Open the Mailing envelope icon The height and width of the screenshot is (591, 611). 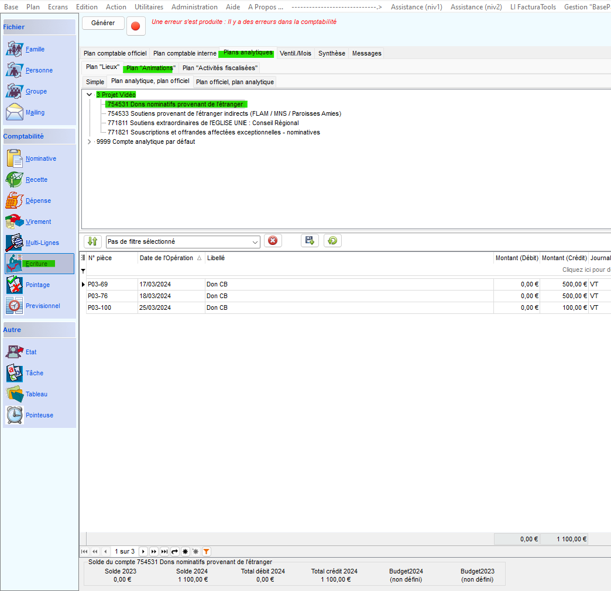[15, 112]
